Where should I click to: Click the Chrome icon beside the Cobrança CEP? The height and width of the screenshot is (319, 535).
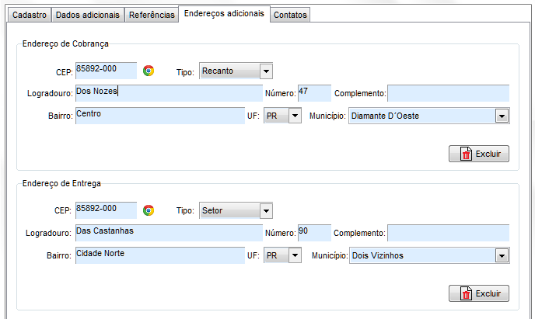tap(149, 71)
